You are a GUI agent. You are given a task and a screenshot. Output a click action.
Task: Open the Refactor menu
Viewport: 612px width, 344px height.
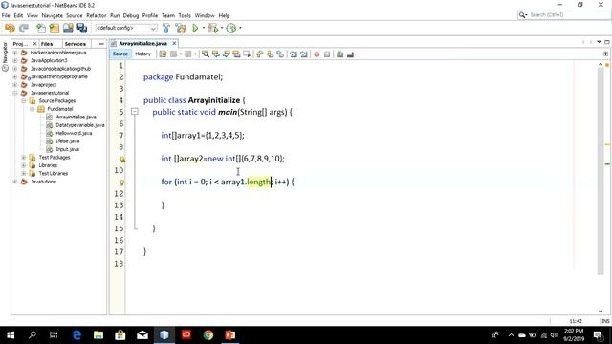coord(96,15)
